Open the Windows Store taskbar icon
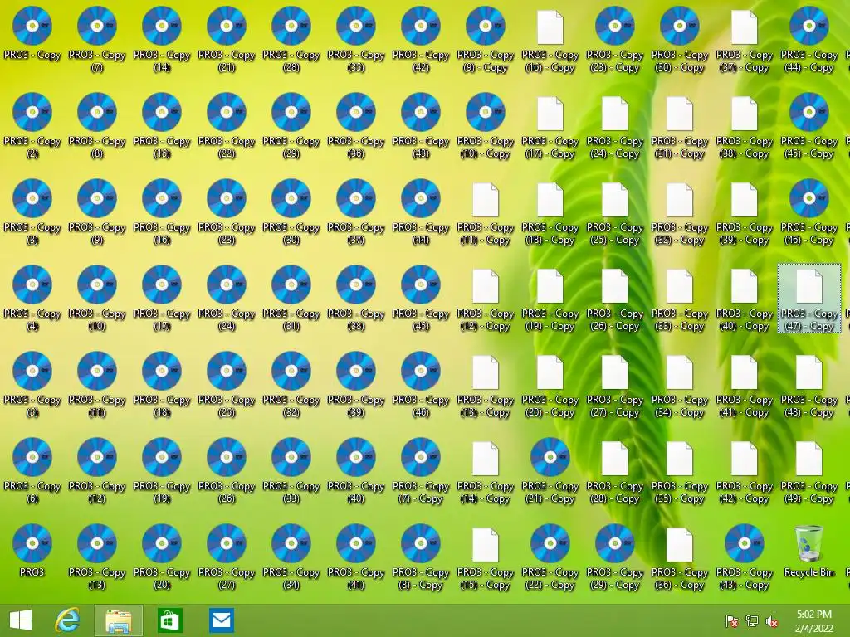 click(x=169, y=620)
